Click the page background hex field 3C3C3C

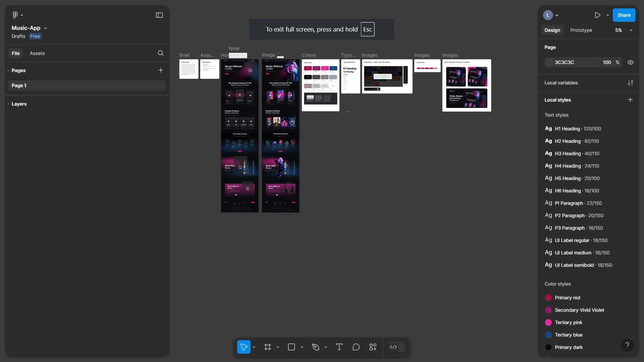tap(570, 62)
